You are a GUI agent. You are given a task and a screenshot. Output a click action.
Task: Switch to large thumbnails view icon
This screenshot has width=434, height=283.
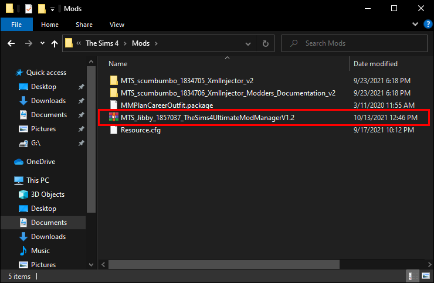(426, 276)
